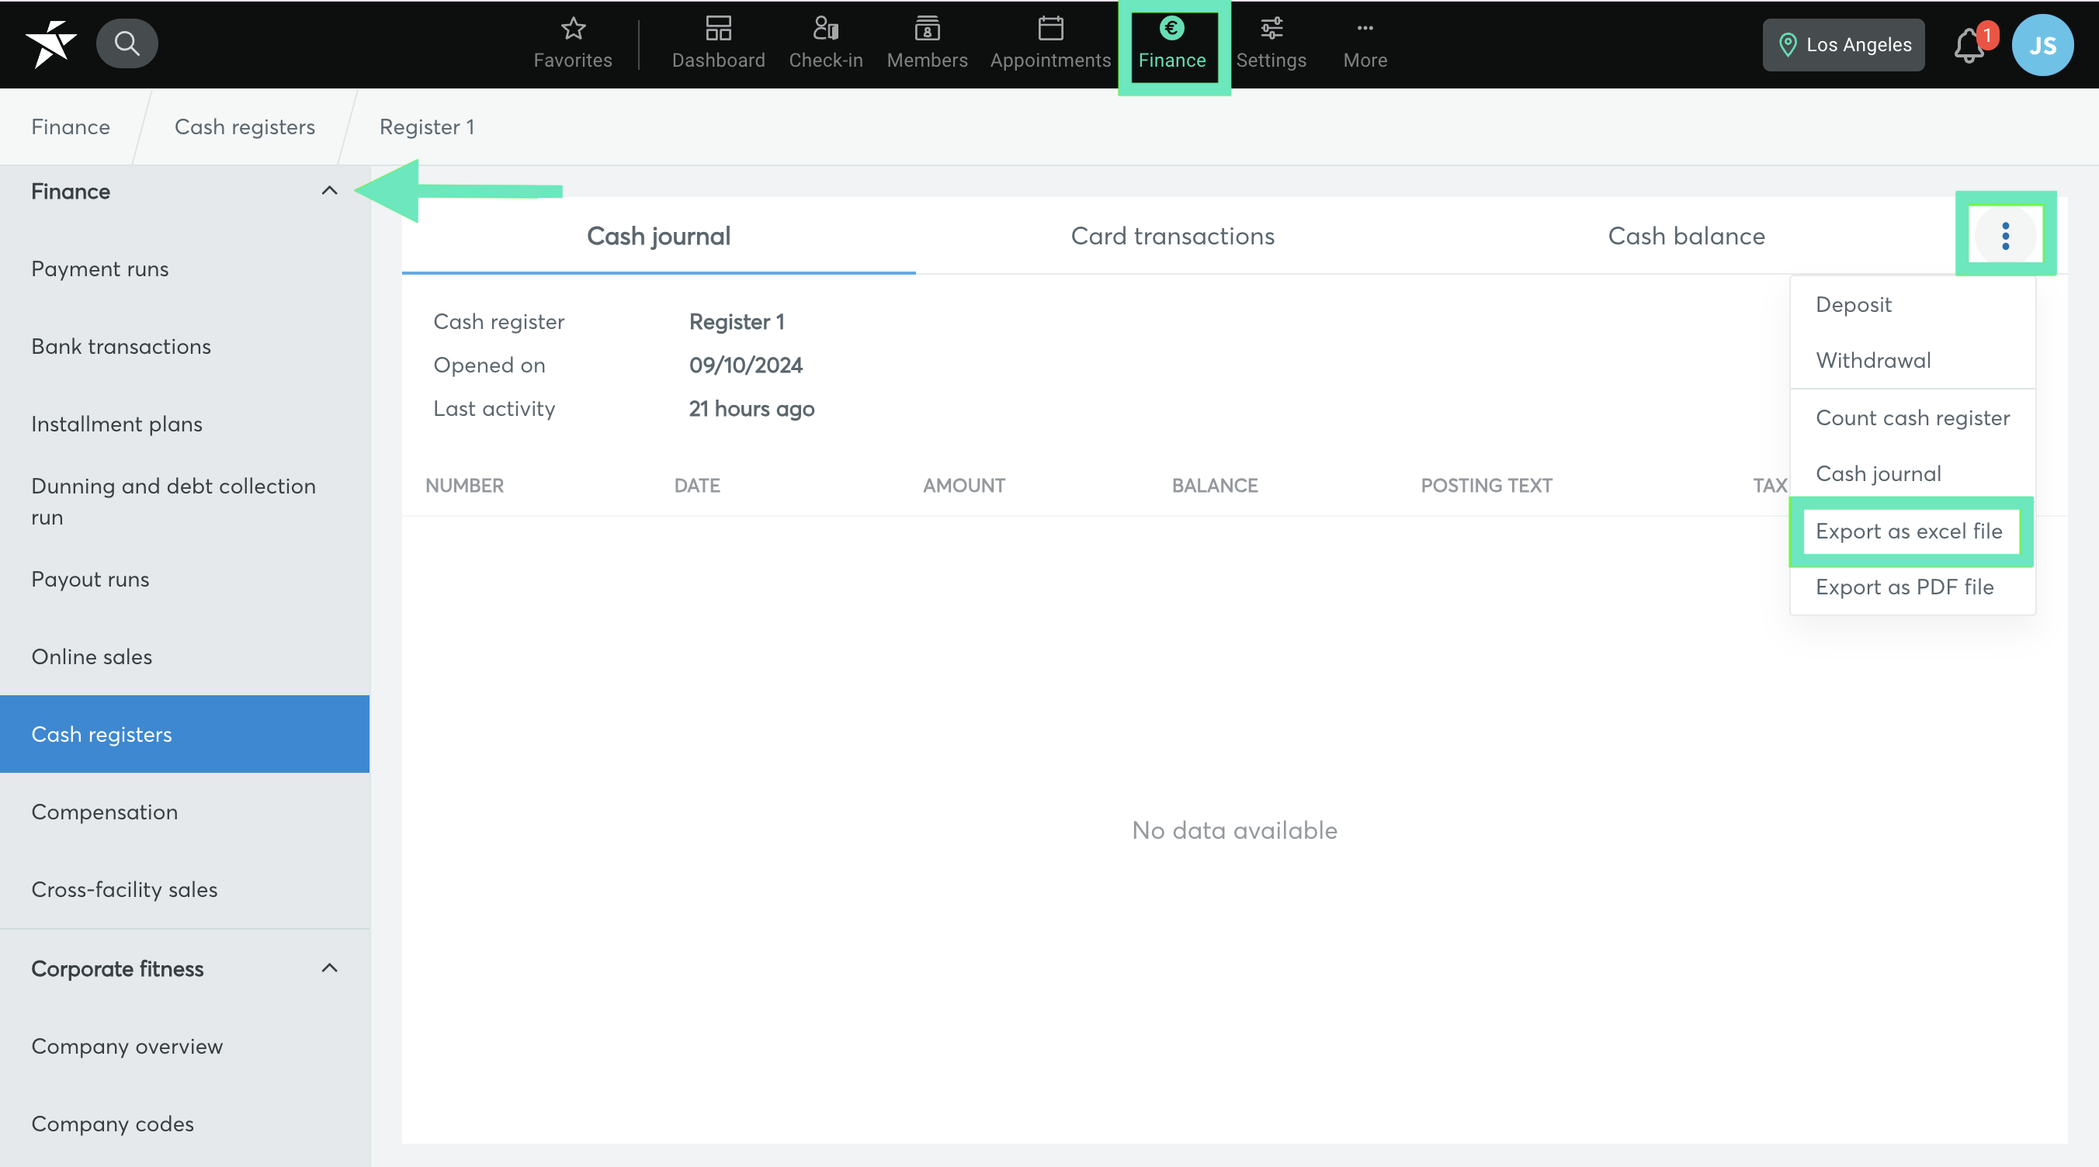Image resolution: width=2099 pixels, height=1167 pixels.
Task: Open Dunning and debt collection run
Action: point(184,502)
